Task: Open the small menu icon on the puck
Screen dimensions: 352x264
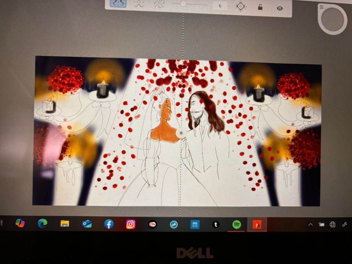Action: [x=321, y=7]
